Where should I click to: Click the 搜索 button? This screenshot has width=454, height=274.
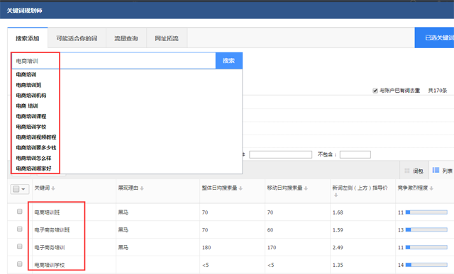coord(228,61)
